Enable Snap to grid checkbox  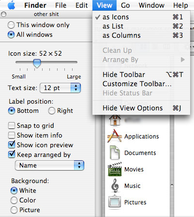[12, 125]
